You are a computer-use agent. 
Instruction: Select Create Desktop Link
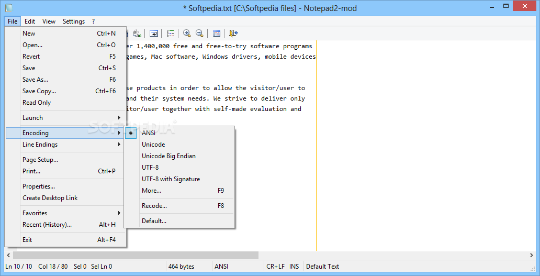pyautogui.click(x=66, y=198)
